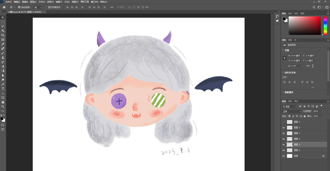
Task: Open the Share icon at top right
Action: 327,7
